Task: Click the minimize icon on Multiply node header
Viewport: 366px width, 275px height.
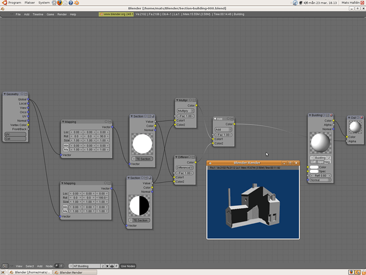Action: click(194, 100)
